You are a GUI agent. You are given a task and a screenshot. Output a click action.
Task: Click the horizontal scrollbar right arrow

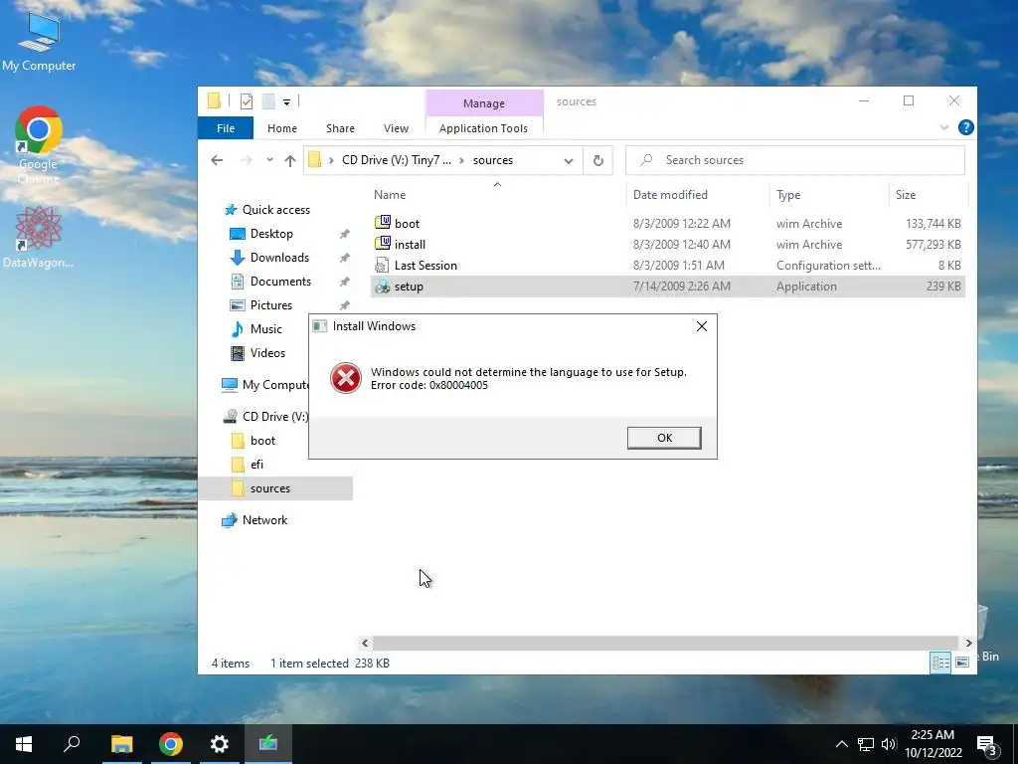[x=968, y=644]
